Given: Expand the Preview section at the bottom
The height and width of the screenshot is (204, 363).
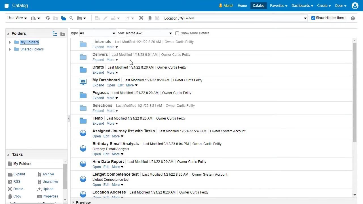Looking at the screenshot, I should point(73,202).
